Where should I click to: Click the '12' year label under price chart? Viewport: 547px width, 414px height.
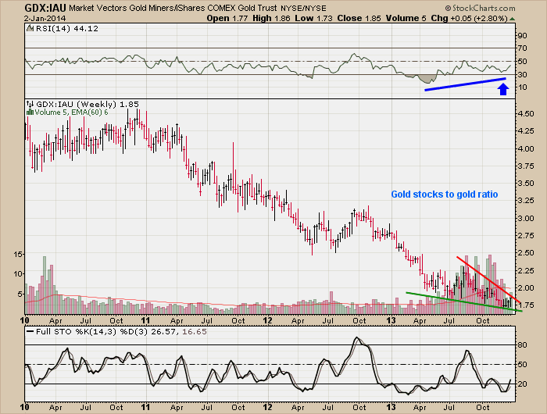(267, 320)
